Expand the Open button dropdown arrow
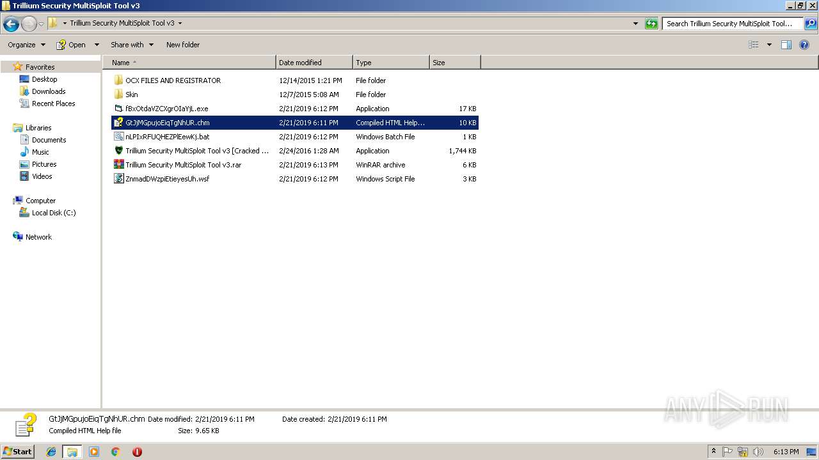 pos(97,45)
